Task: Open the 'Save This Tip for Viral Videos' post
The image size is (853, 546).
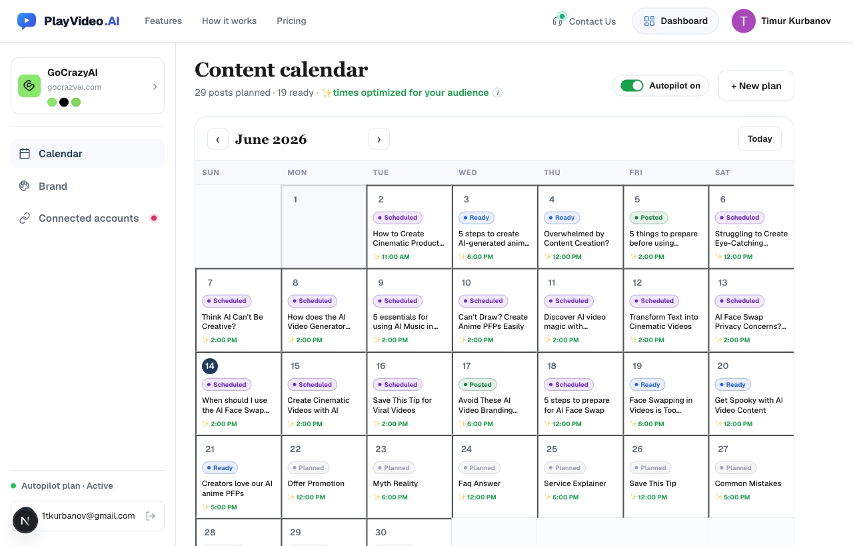Action: click(403, 406)
